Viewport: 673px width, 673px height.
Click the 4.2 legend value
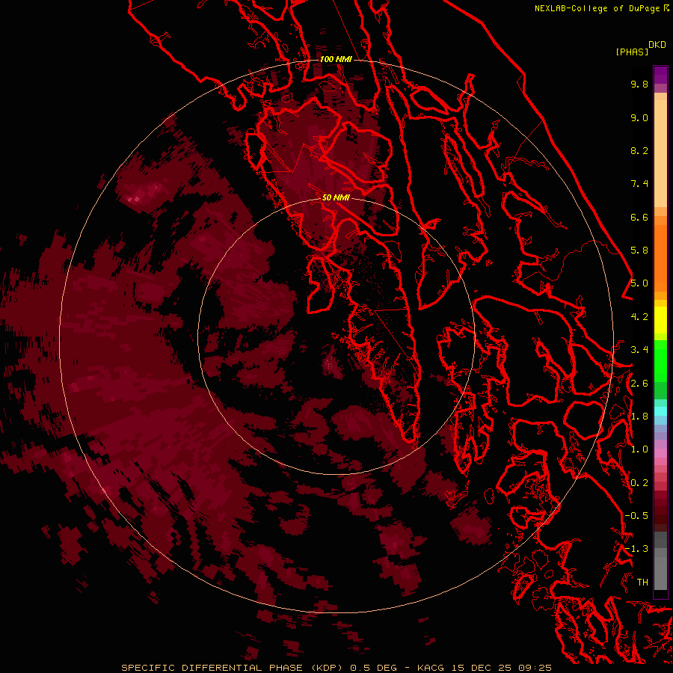pyautogui.click(x=639, y=317)
